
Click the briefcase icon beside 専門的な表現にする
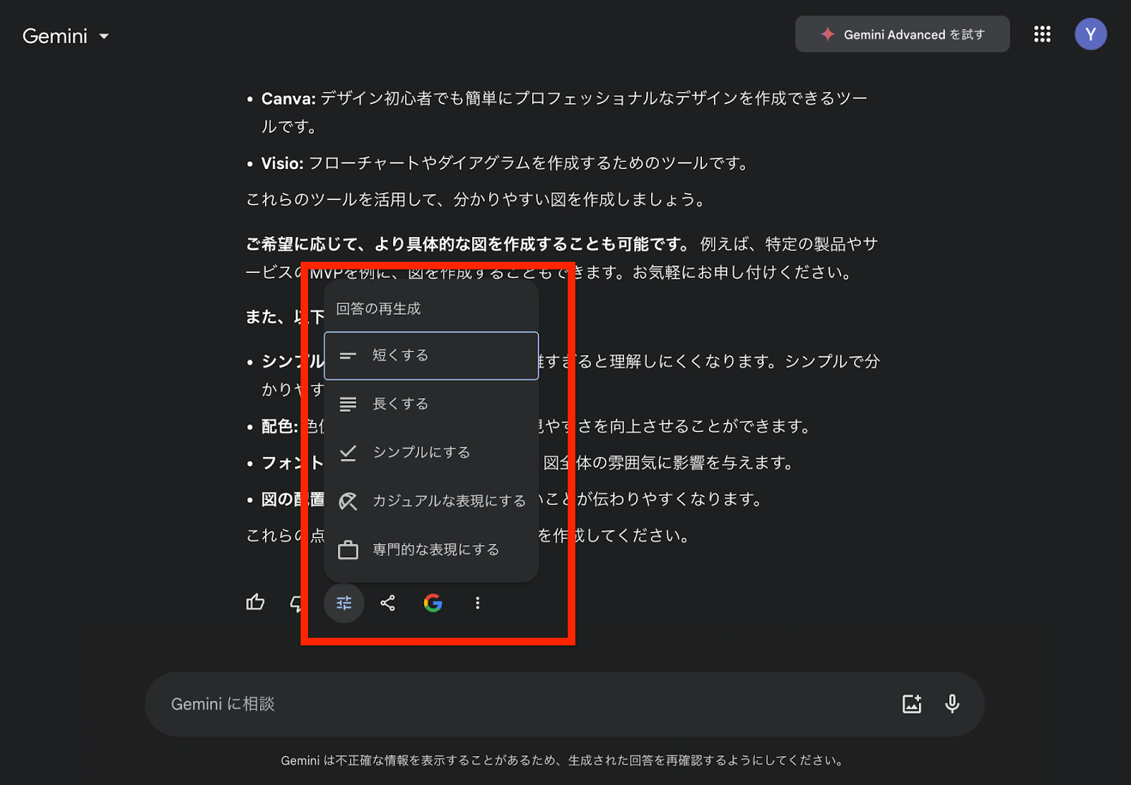pos(348,549)
